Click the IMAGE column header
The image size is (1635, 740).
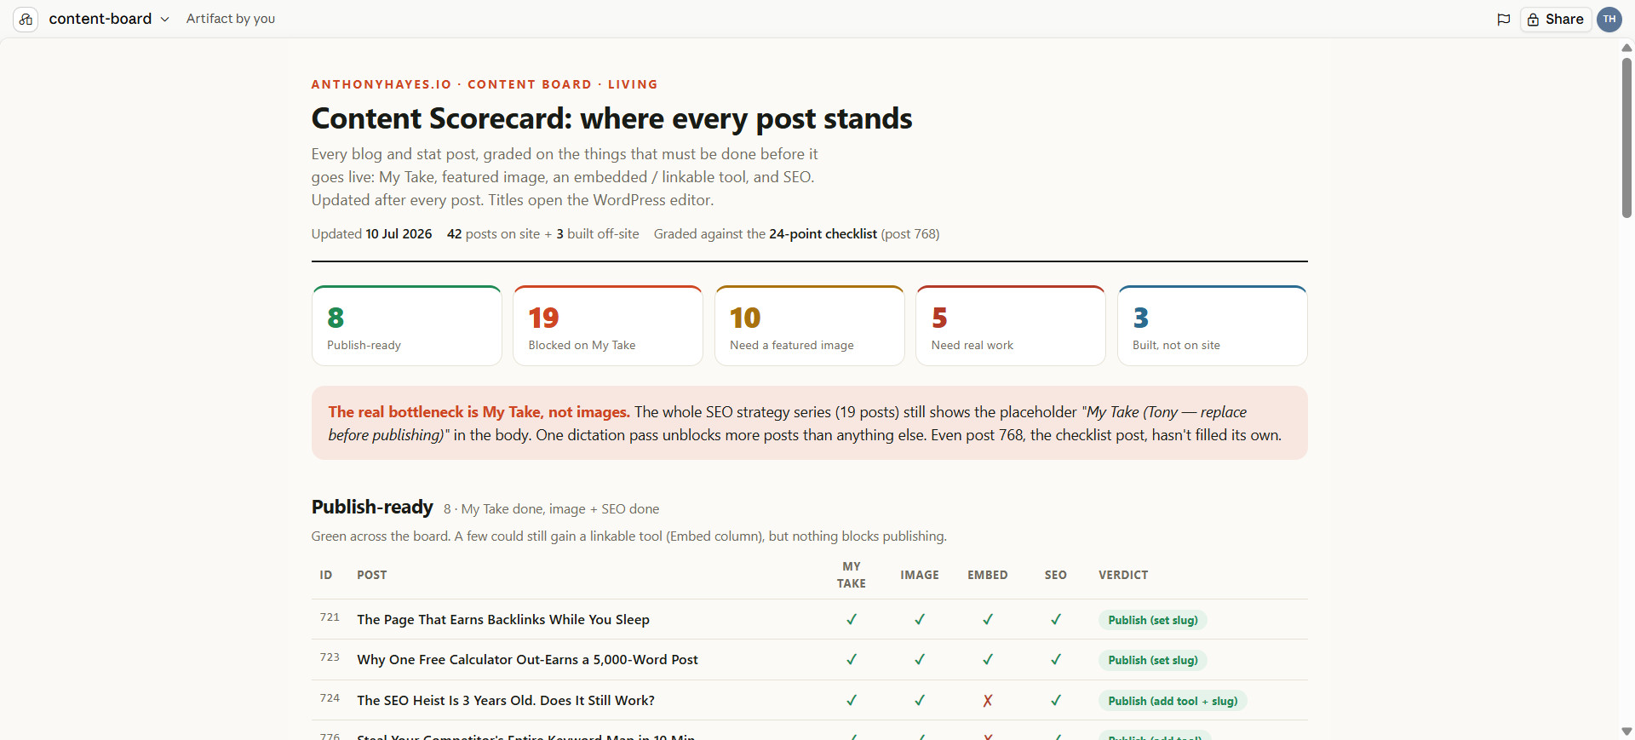920,575
